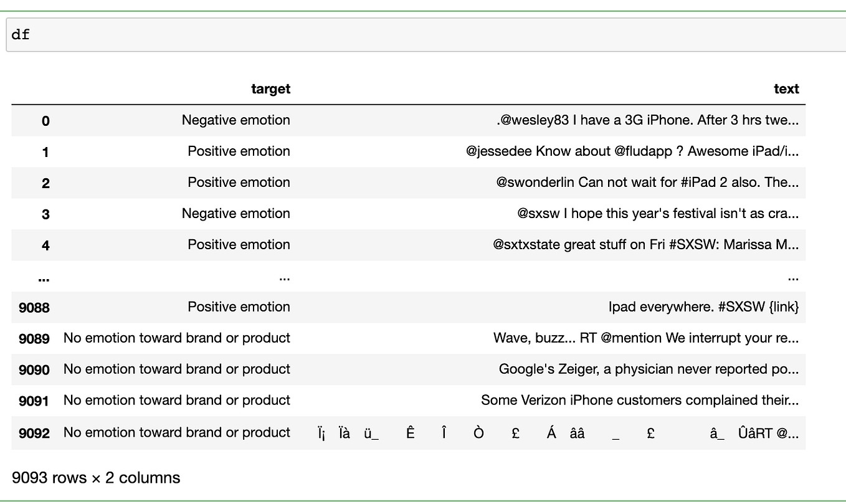The image size is (846, 504).
Task: Click Some Verizon iPhone customers text cell
Action: [640, 401]
